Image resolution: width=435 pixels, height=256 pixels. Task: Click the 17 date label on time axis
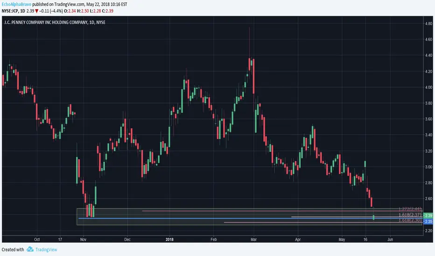tap(60, 239)
